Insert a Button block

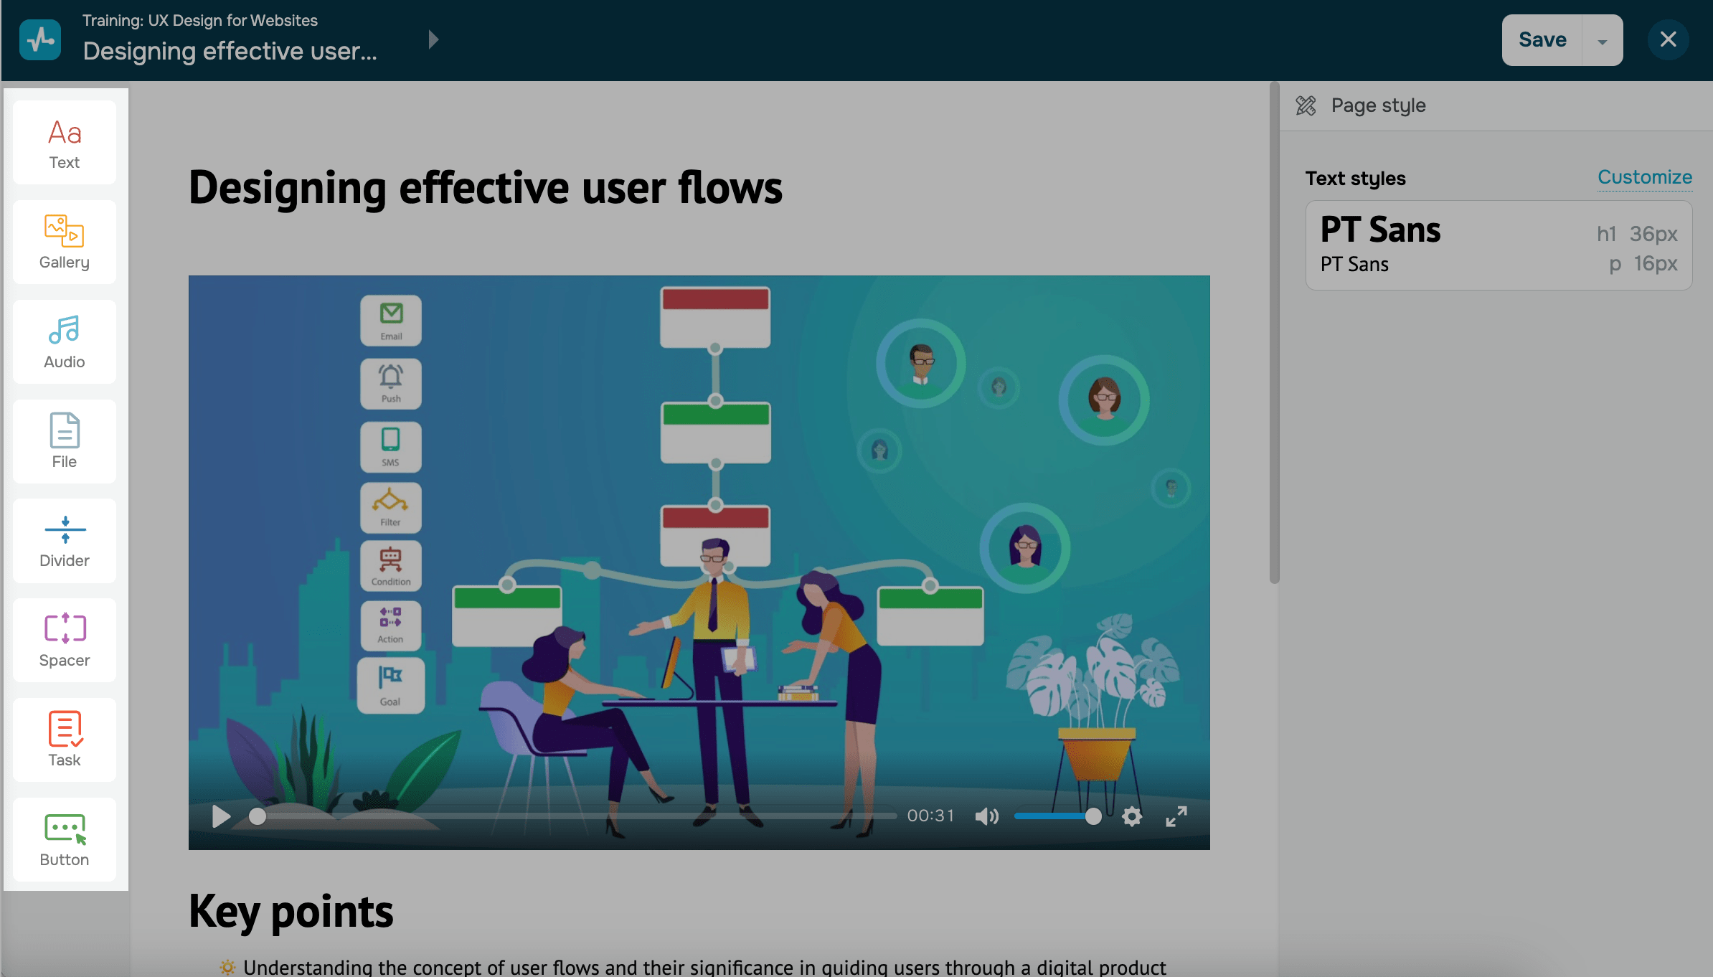point(65,840)
